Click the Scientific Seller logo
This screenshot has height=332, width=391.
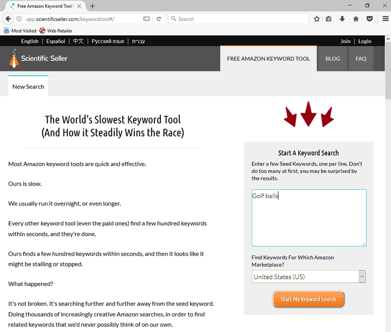pyautogui.click(x=39, y=59)
